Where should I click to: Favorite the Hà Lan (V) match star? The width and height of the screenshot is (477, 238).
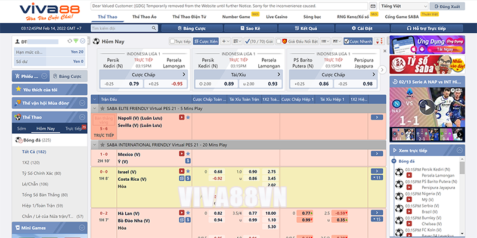(188, 213)
